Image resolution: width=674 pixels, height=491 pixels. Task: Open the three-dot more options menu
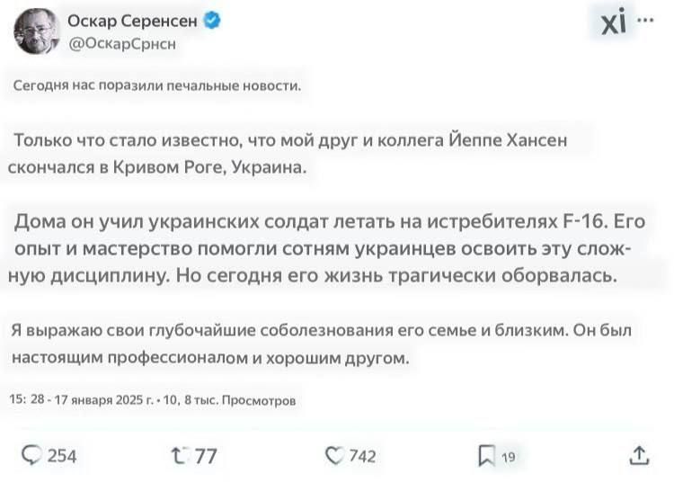point(645,20)
